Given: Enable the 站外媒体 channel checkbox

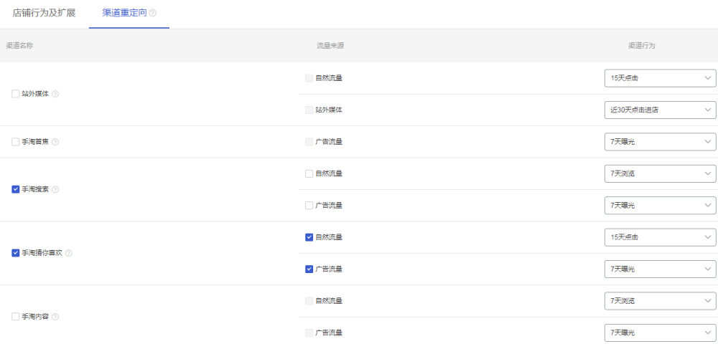Looking at the screenshot, I should (x=16, y=94).
